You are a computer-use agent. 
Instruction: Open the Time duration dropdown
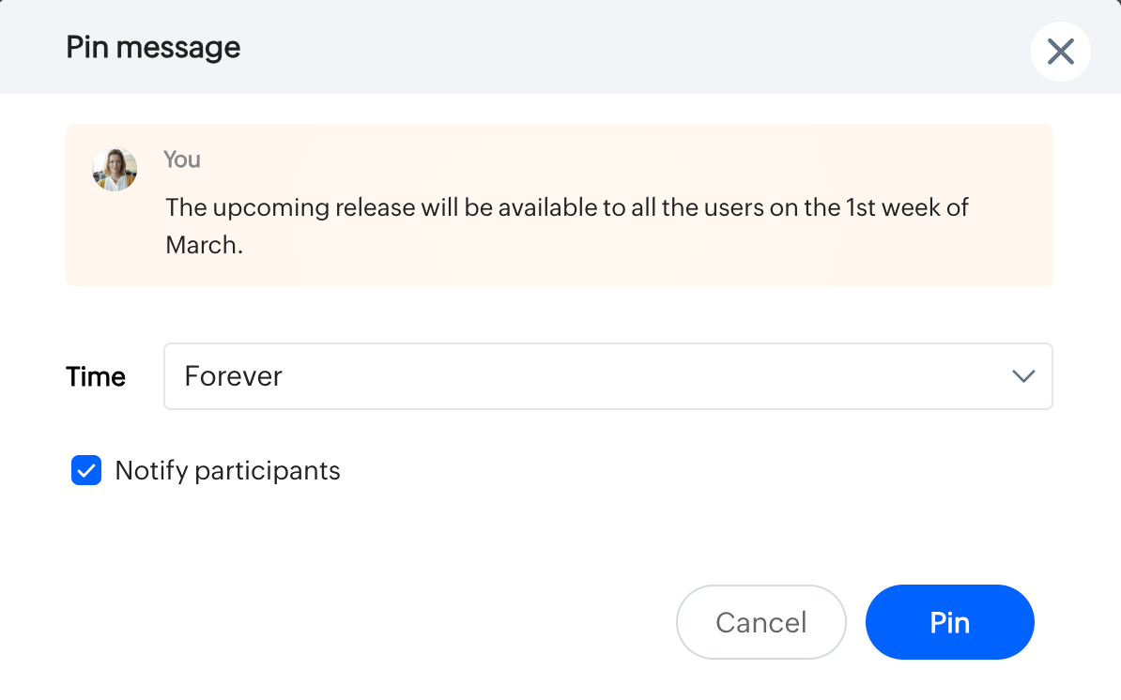[x=607, y=376]
